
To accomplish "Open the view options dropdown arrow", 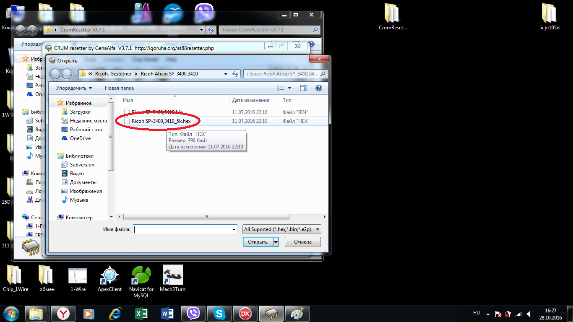I will coord(289,88).
